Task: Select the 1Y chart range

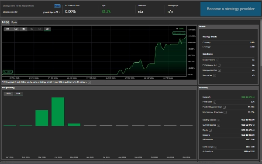Action: [x=40, y=29]
